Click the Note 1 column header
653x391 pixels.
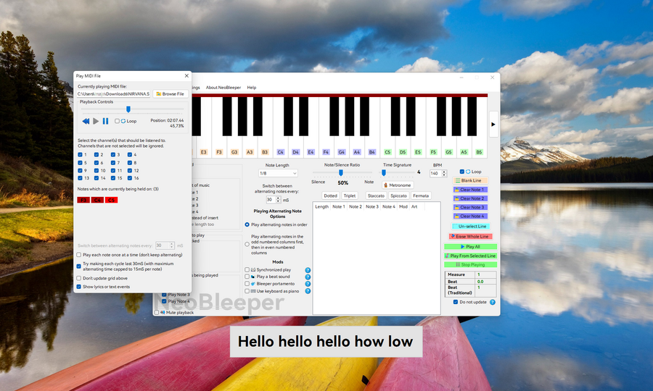(339, 206)
